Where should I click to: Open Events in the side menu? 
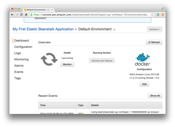coord(19,72)
